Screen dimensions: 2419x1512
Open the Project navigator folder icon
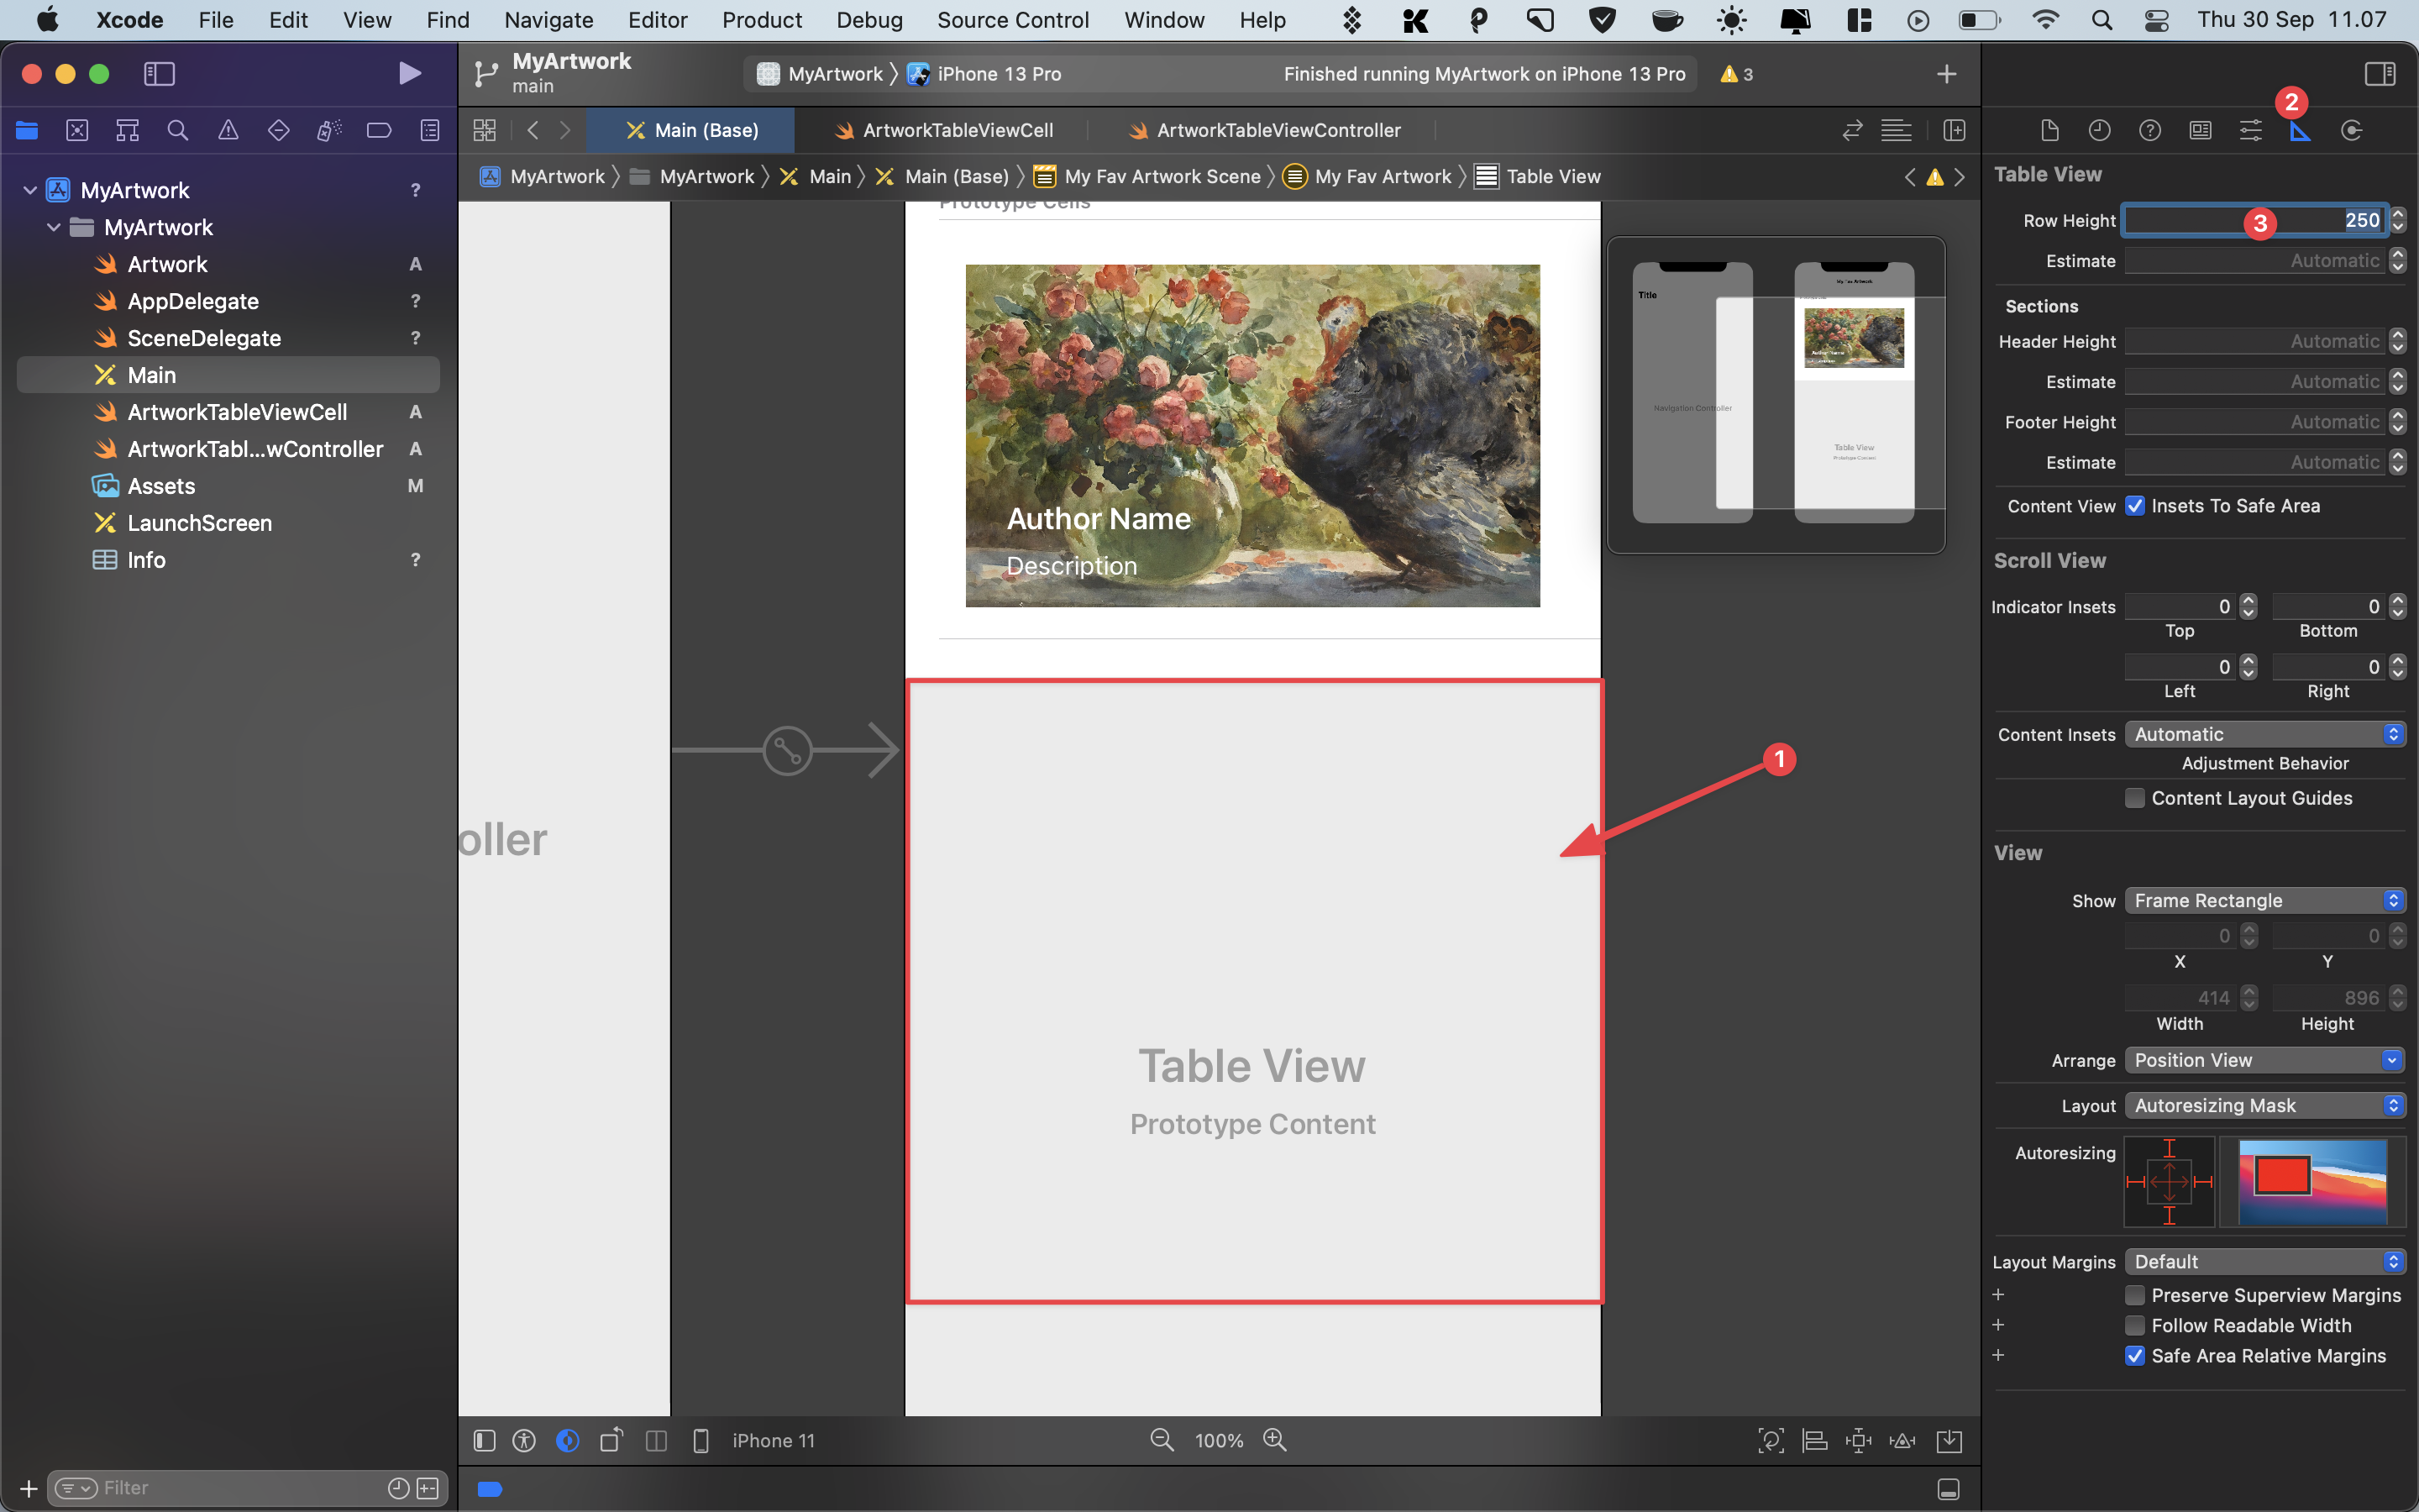[27, 130]
